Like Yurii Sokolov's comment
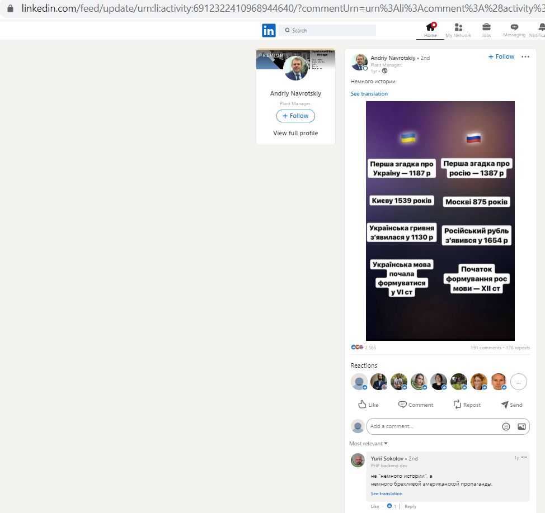This screenshot has height=513, width=545. coord(375,506)
